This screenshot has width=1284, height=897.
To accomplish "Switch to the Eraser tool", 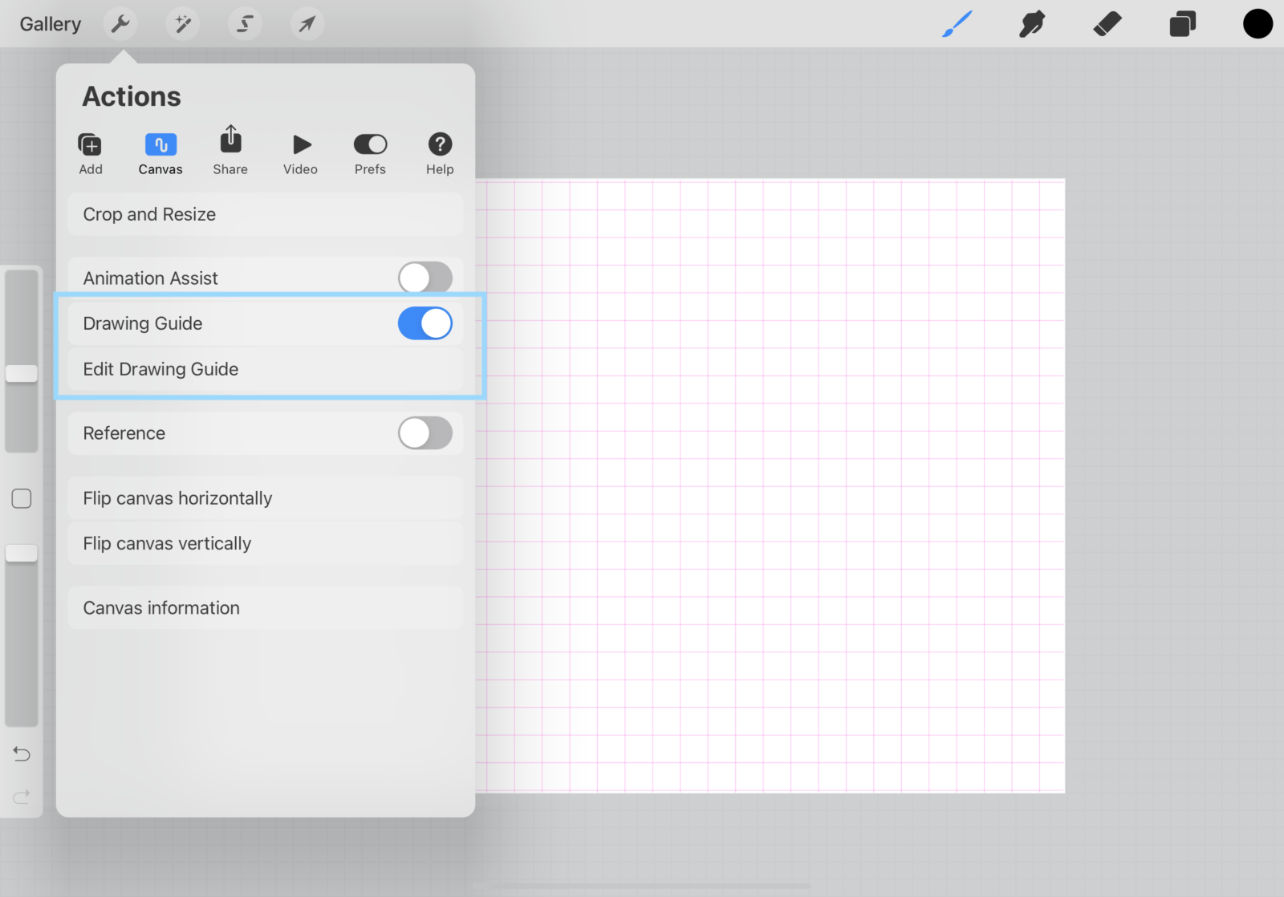I will (1107, 23).
